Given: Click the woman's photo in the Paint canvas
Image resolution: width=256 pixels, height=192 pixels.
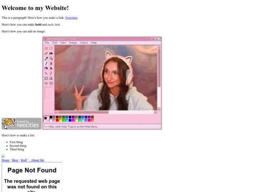Looking at the screenshot, I should (x=106, y=78).
